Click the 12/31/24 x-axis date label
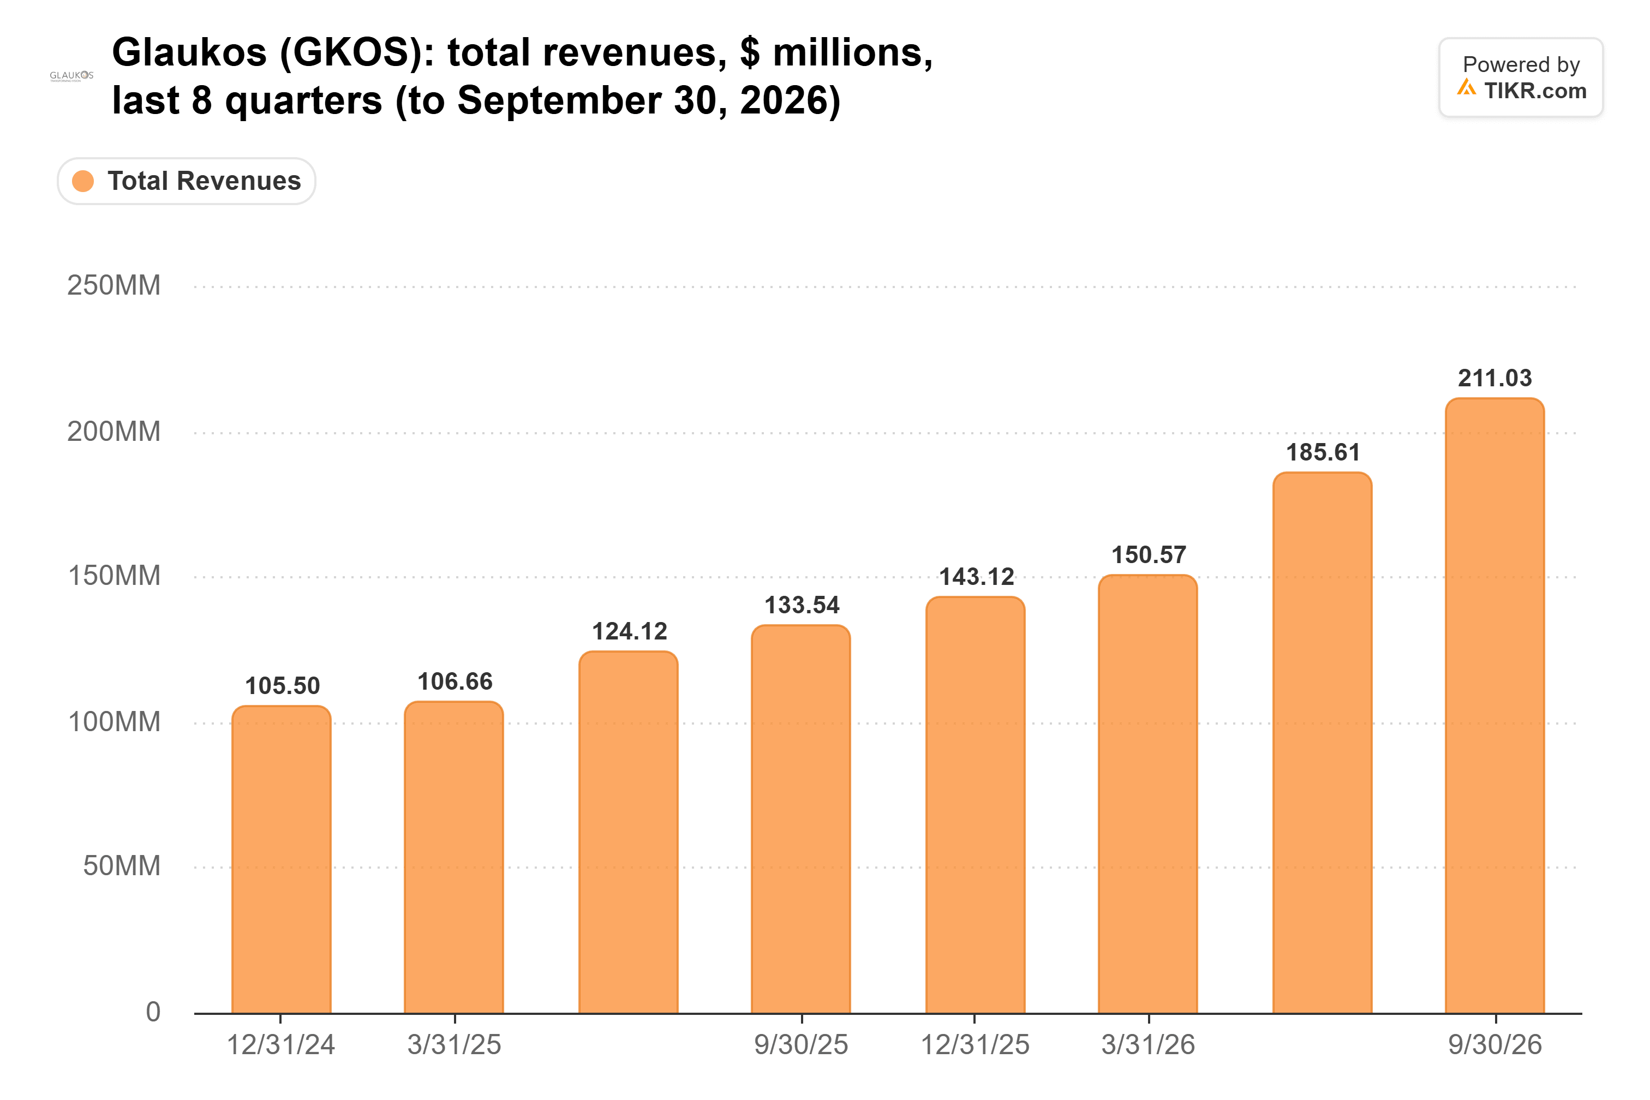Image resolution: width=1650 pixels, height=1100 pixels. [x=280, y=1044]
